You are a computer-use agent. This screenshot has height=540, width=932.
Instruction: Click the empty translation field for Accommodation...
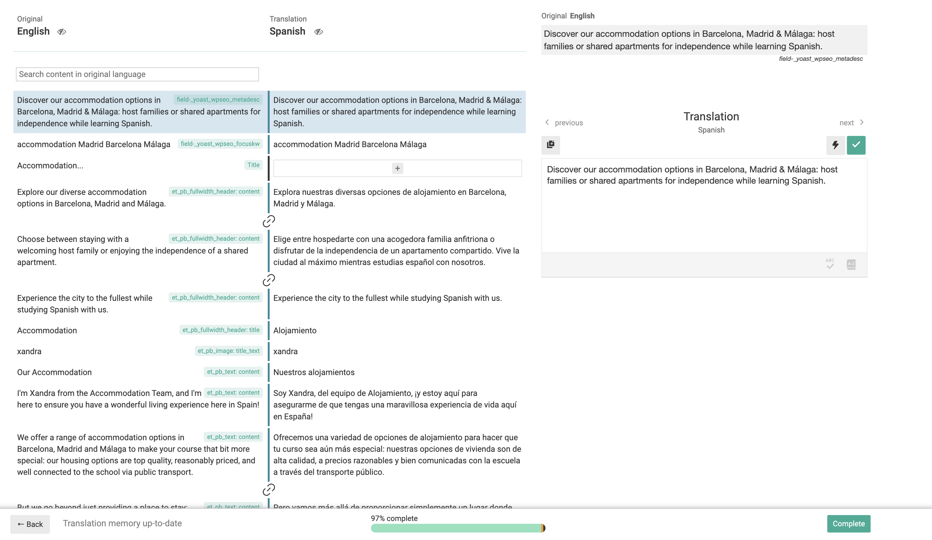pos(397,168)
